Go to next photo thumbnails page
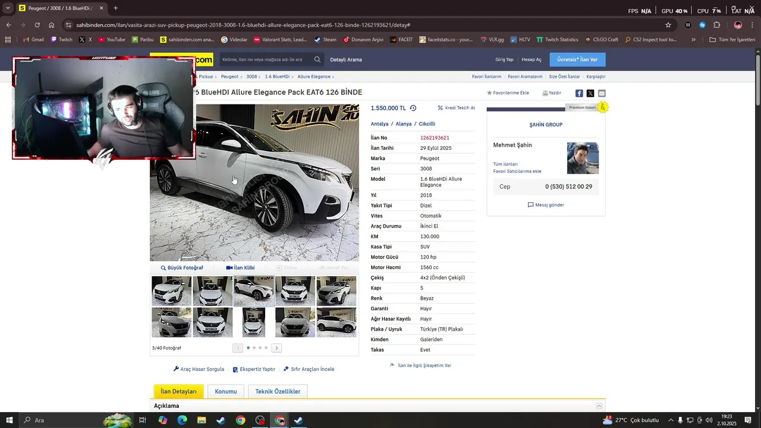 [276, 348]
